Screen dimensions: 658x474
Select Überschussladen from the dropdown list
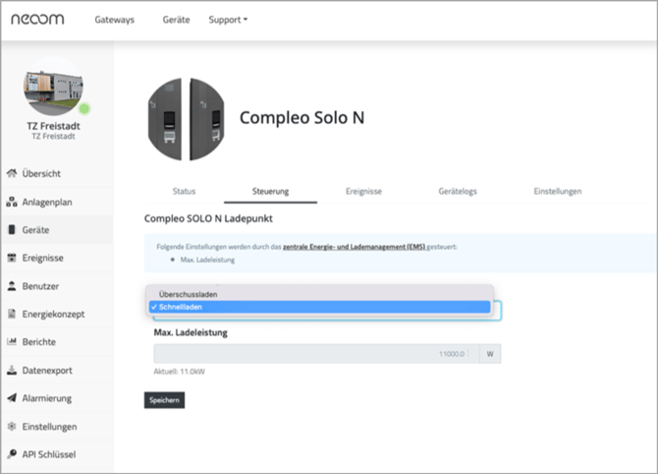click(319, 294)
